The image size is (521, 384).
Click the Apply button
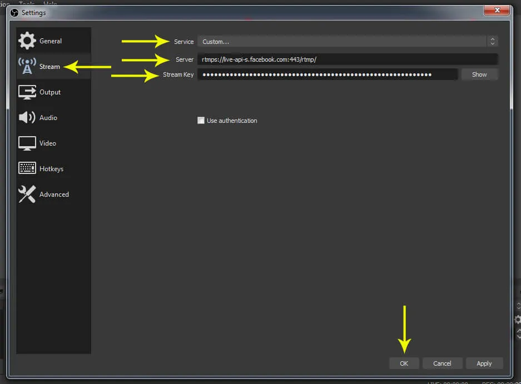click(x=484, y=363)
